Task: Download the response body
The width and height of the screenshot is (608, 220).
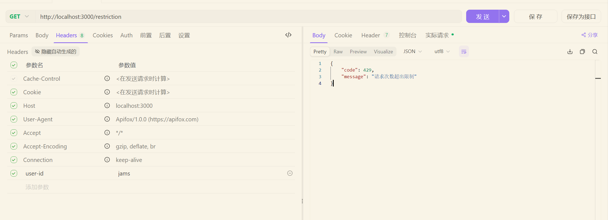Action: (570, 52)
